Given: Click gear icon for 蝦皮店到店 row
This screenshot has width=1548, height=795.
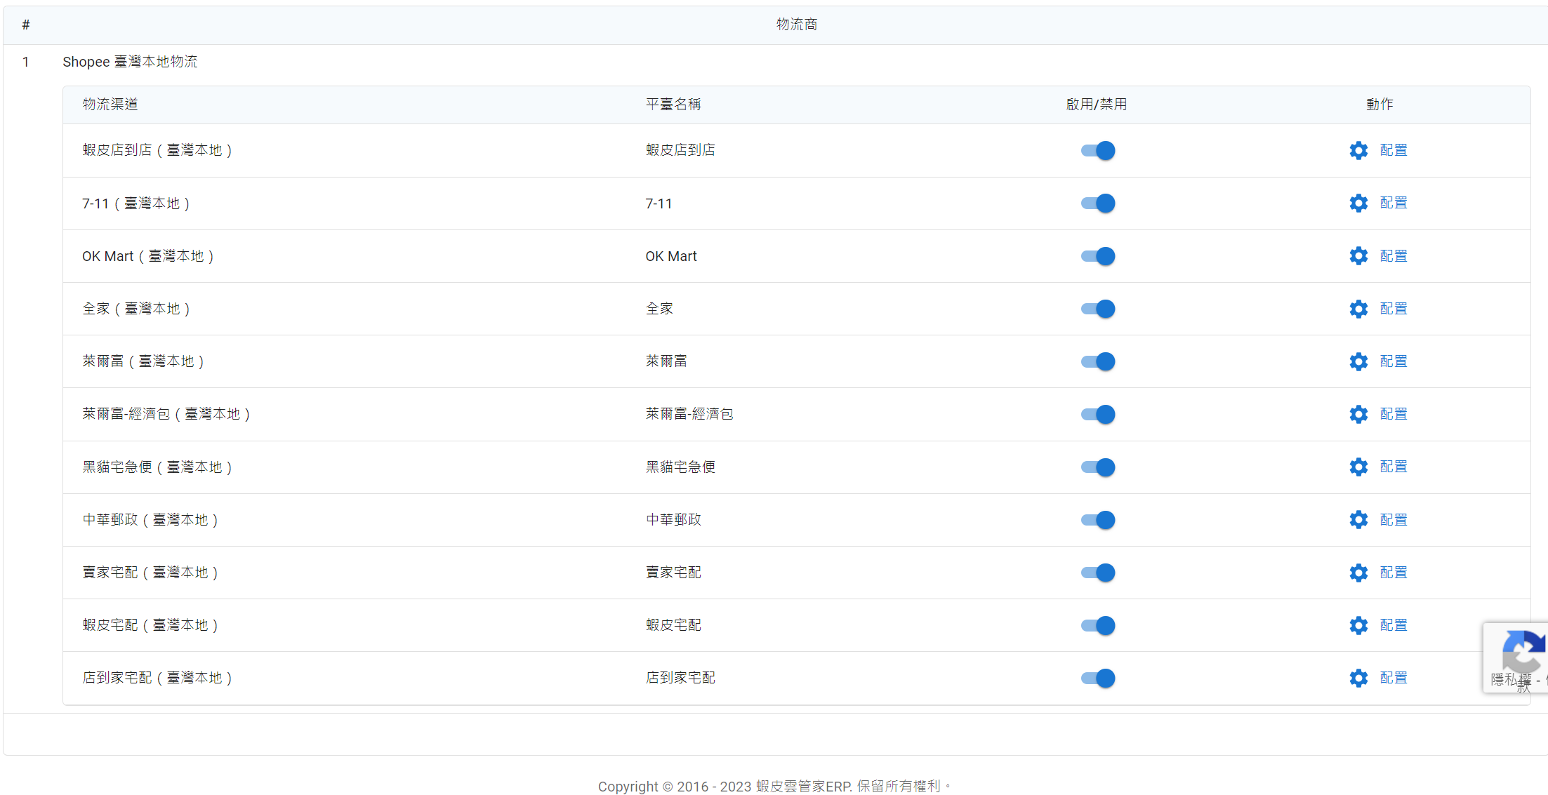Looking at the screenshot, I should click(1358, 150).
